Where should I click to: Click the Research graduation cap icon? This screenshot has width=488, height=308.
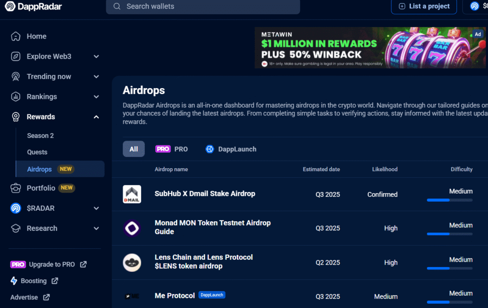16,228
